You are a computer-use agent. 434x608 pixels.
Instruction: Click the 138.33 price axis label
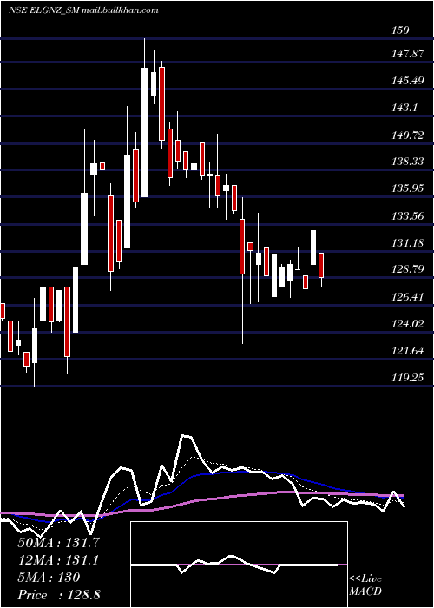(409, 162)
